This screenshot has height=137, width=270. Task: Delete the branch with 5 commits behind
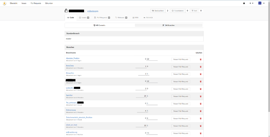201,89
